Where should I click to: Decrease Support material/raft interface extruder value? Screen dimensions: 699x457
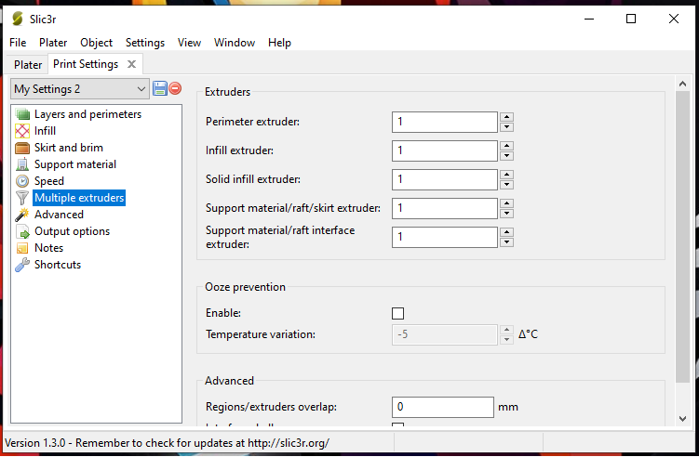[x=506, y=242]
